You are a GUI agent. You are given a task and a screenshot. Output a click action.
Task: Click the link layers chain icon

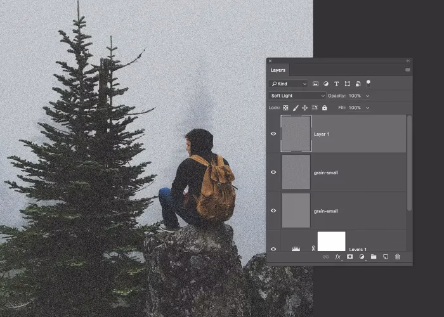point(325,257)
